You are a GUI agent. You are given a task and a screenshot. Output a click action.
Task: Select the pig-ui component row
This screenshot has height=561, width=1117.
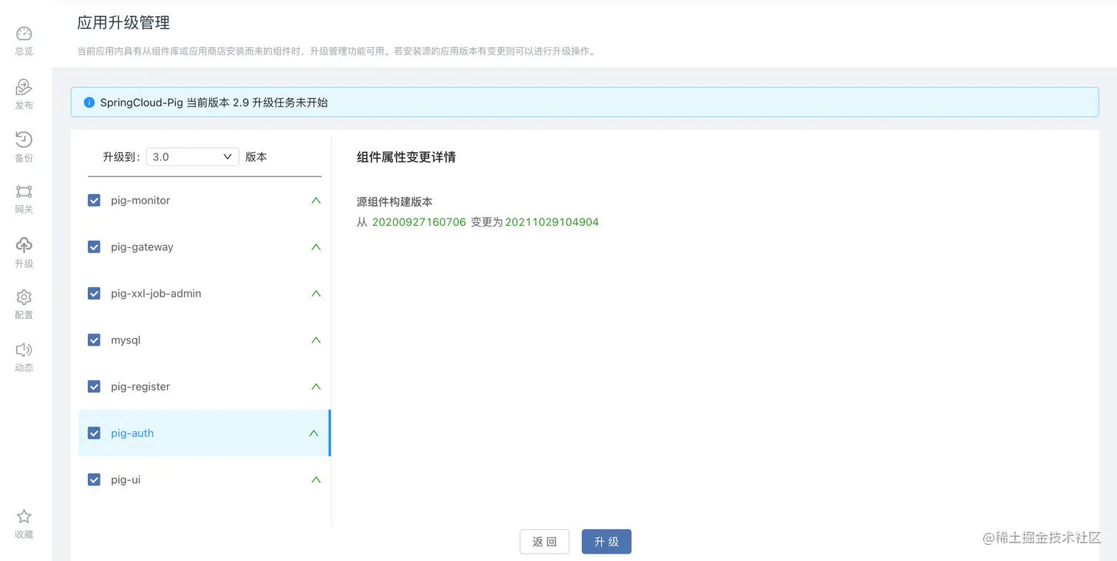[x=204, y=479]
